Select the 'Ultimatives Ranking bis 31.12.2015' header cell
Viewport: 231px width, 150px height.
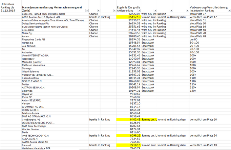[x=10, y=7]
